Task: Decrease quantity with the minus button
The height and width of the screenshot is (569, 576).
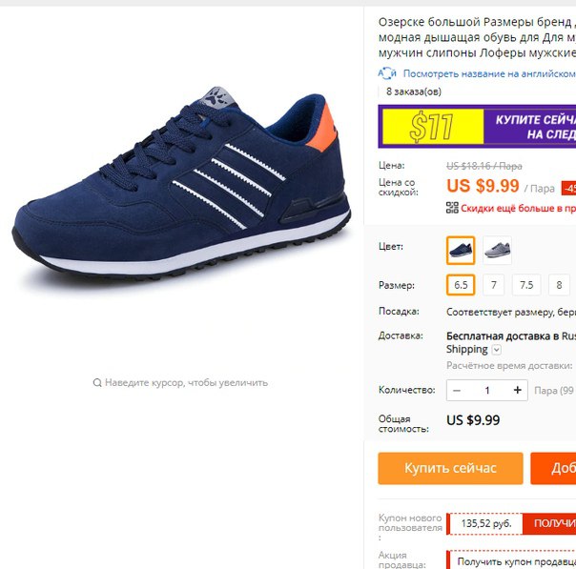Action: pos(457,390)
